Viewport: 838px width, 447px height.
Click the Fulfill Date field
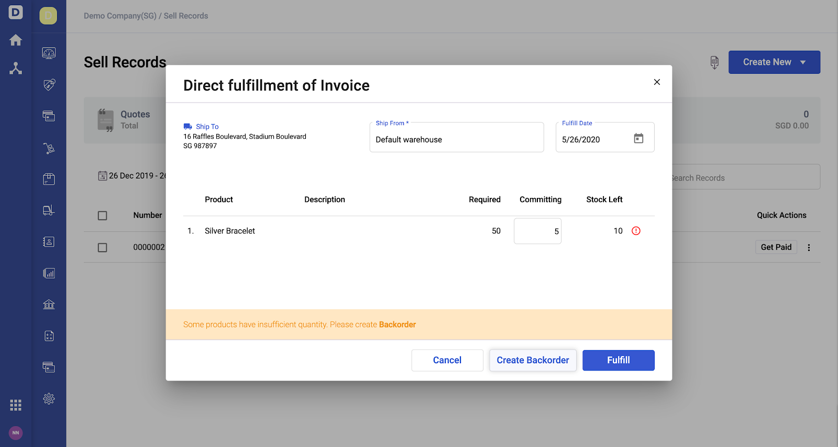click(605, 138)
